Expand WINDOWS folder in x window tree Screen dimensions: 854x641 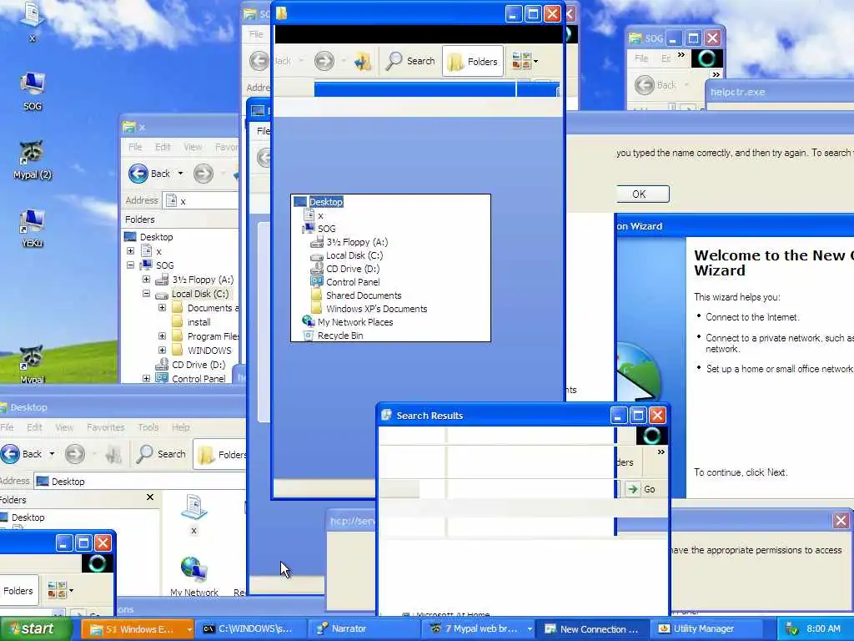(162, 350)
